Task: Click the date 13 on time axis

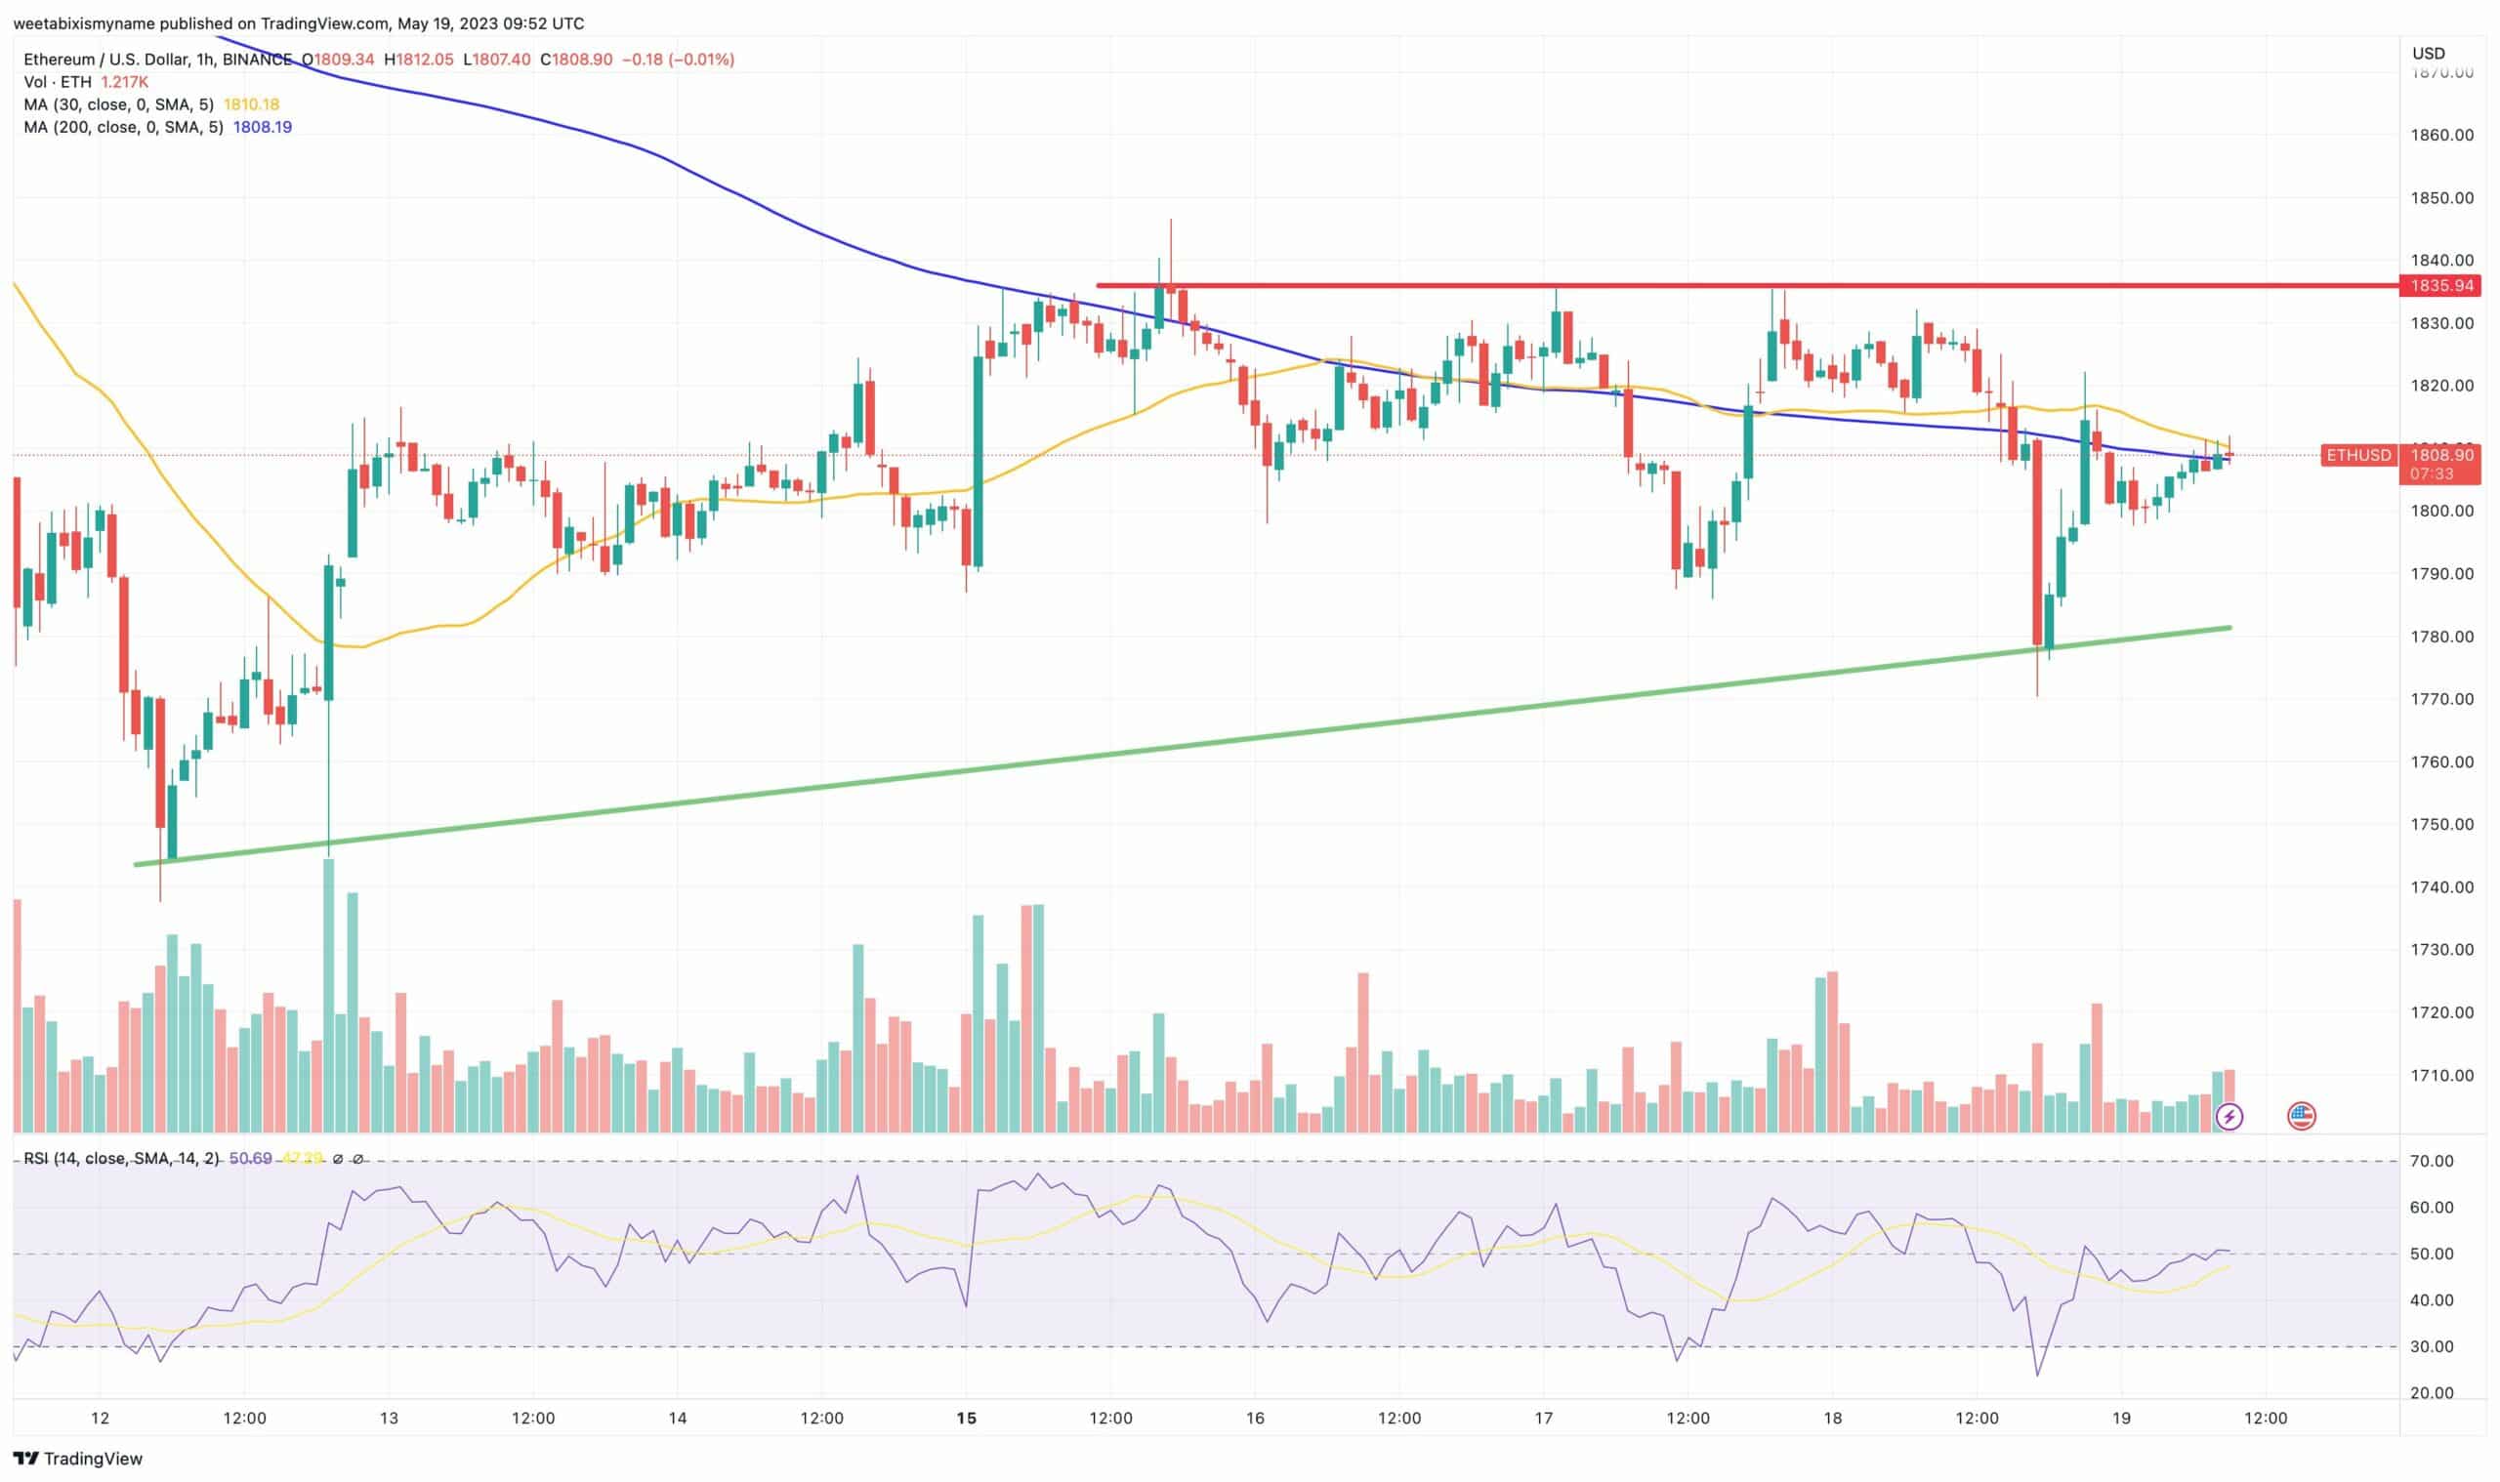Action: (389, 1419)
